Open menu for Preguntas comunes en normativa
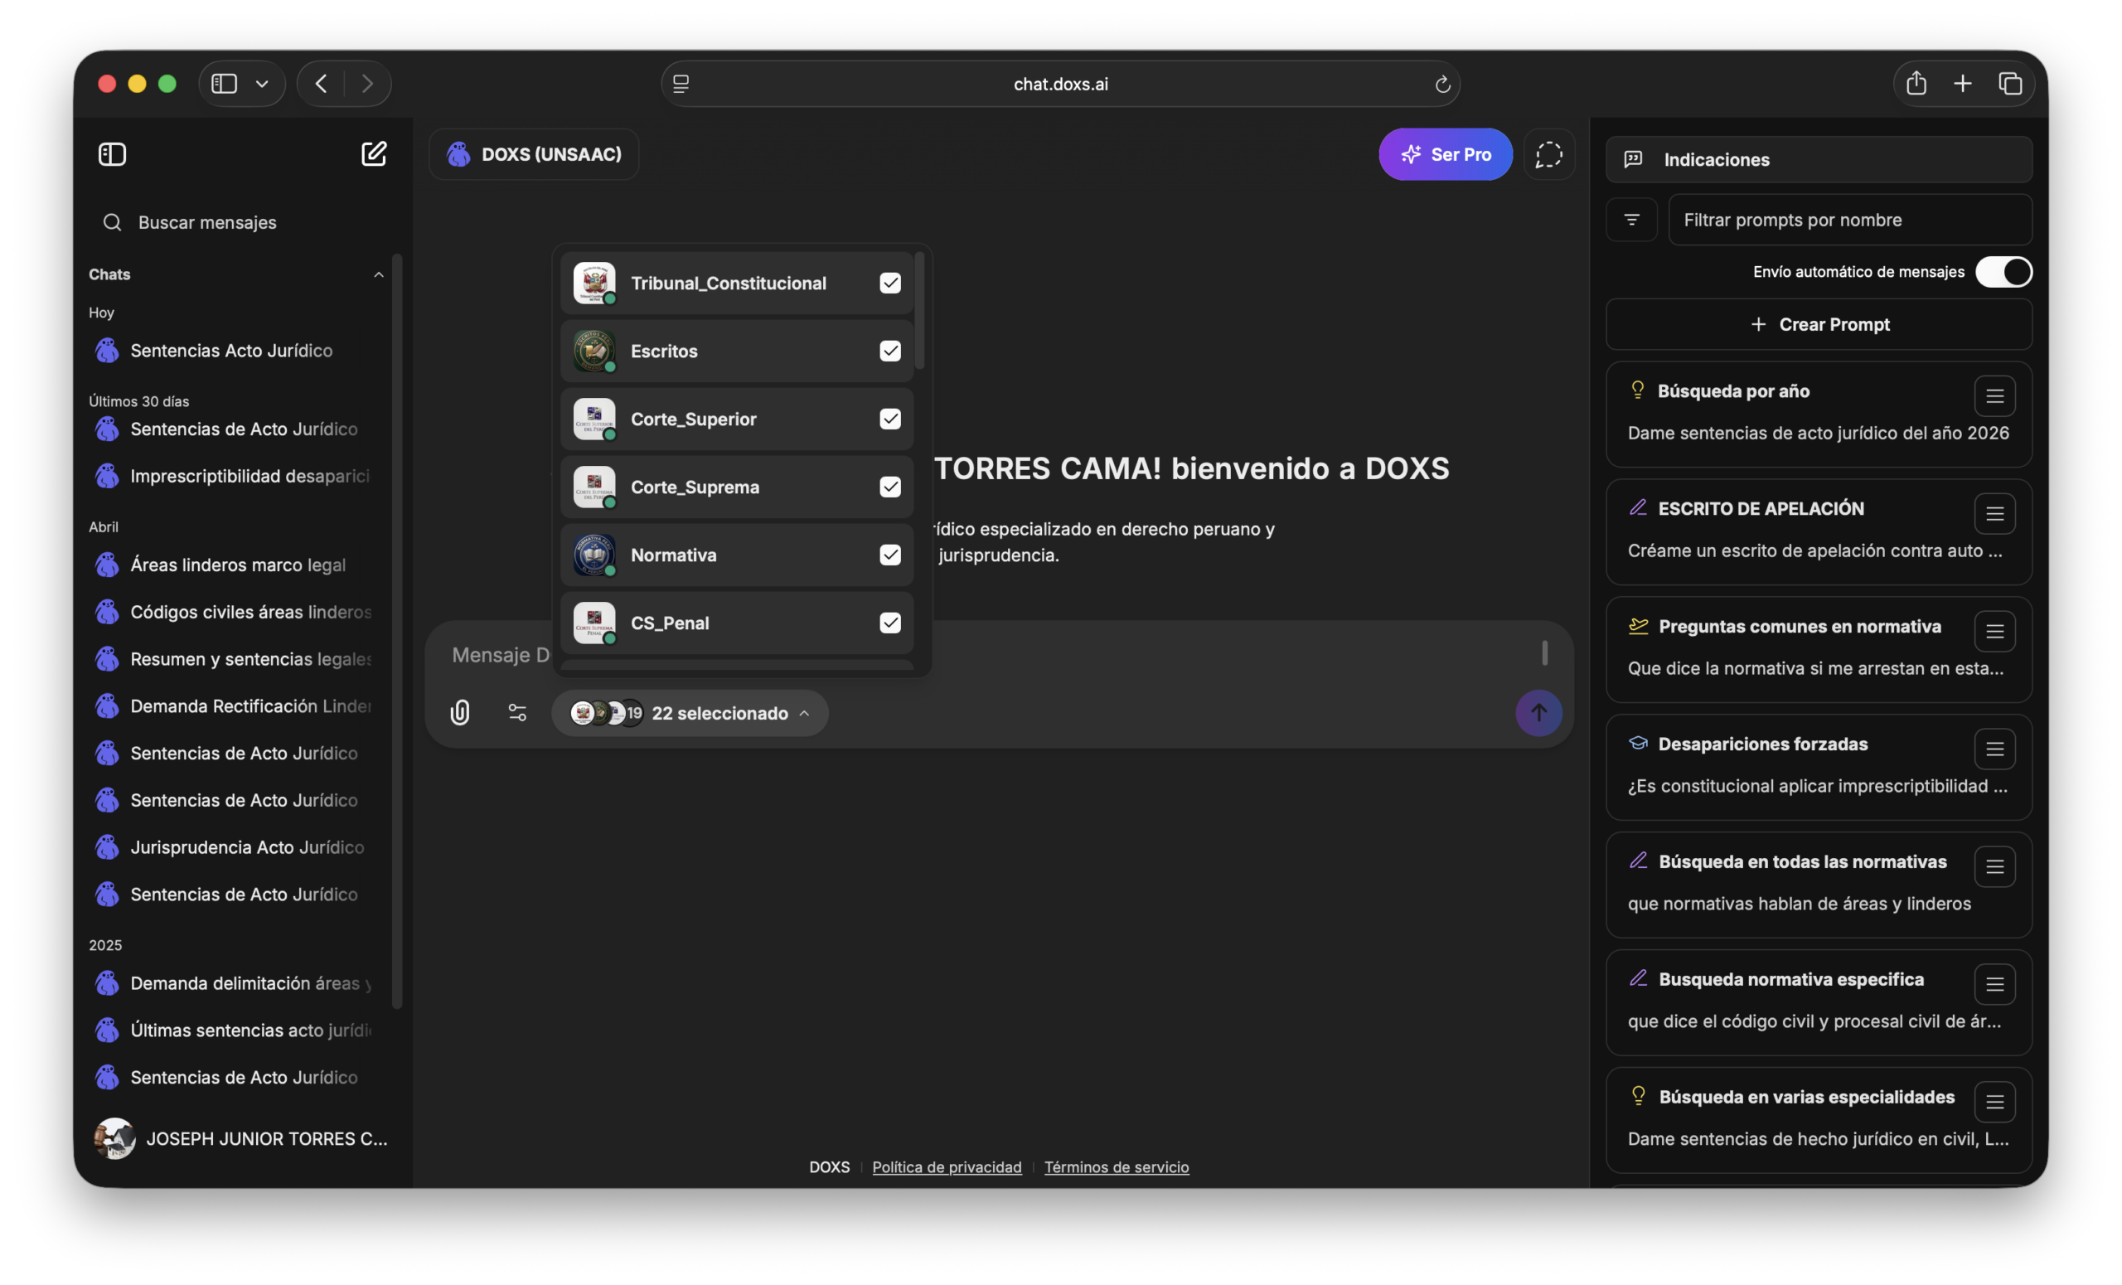The image size is (2122, 1285). pyautogui.click(x=1994, y=633)
